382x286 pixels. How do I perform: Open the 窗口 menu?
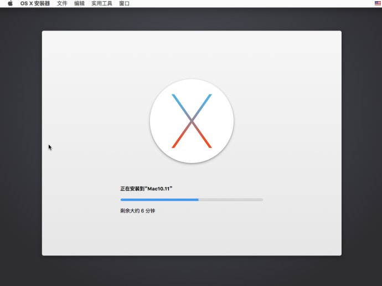[x=124, y=3]
